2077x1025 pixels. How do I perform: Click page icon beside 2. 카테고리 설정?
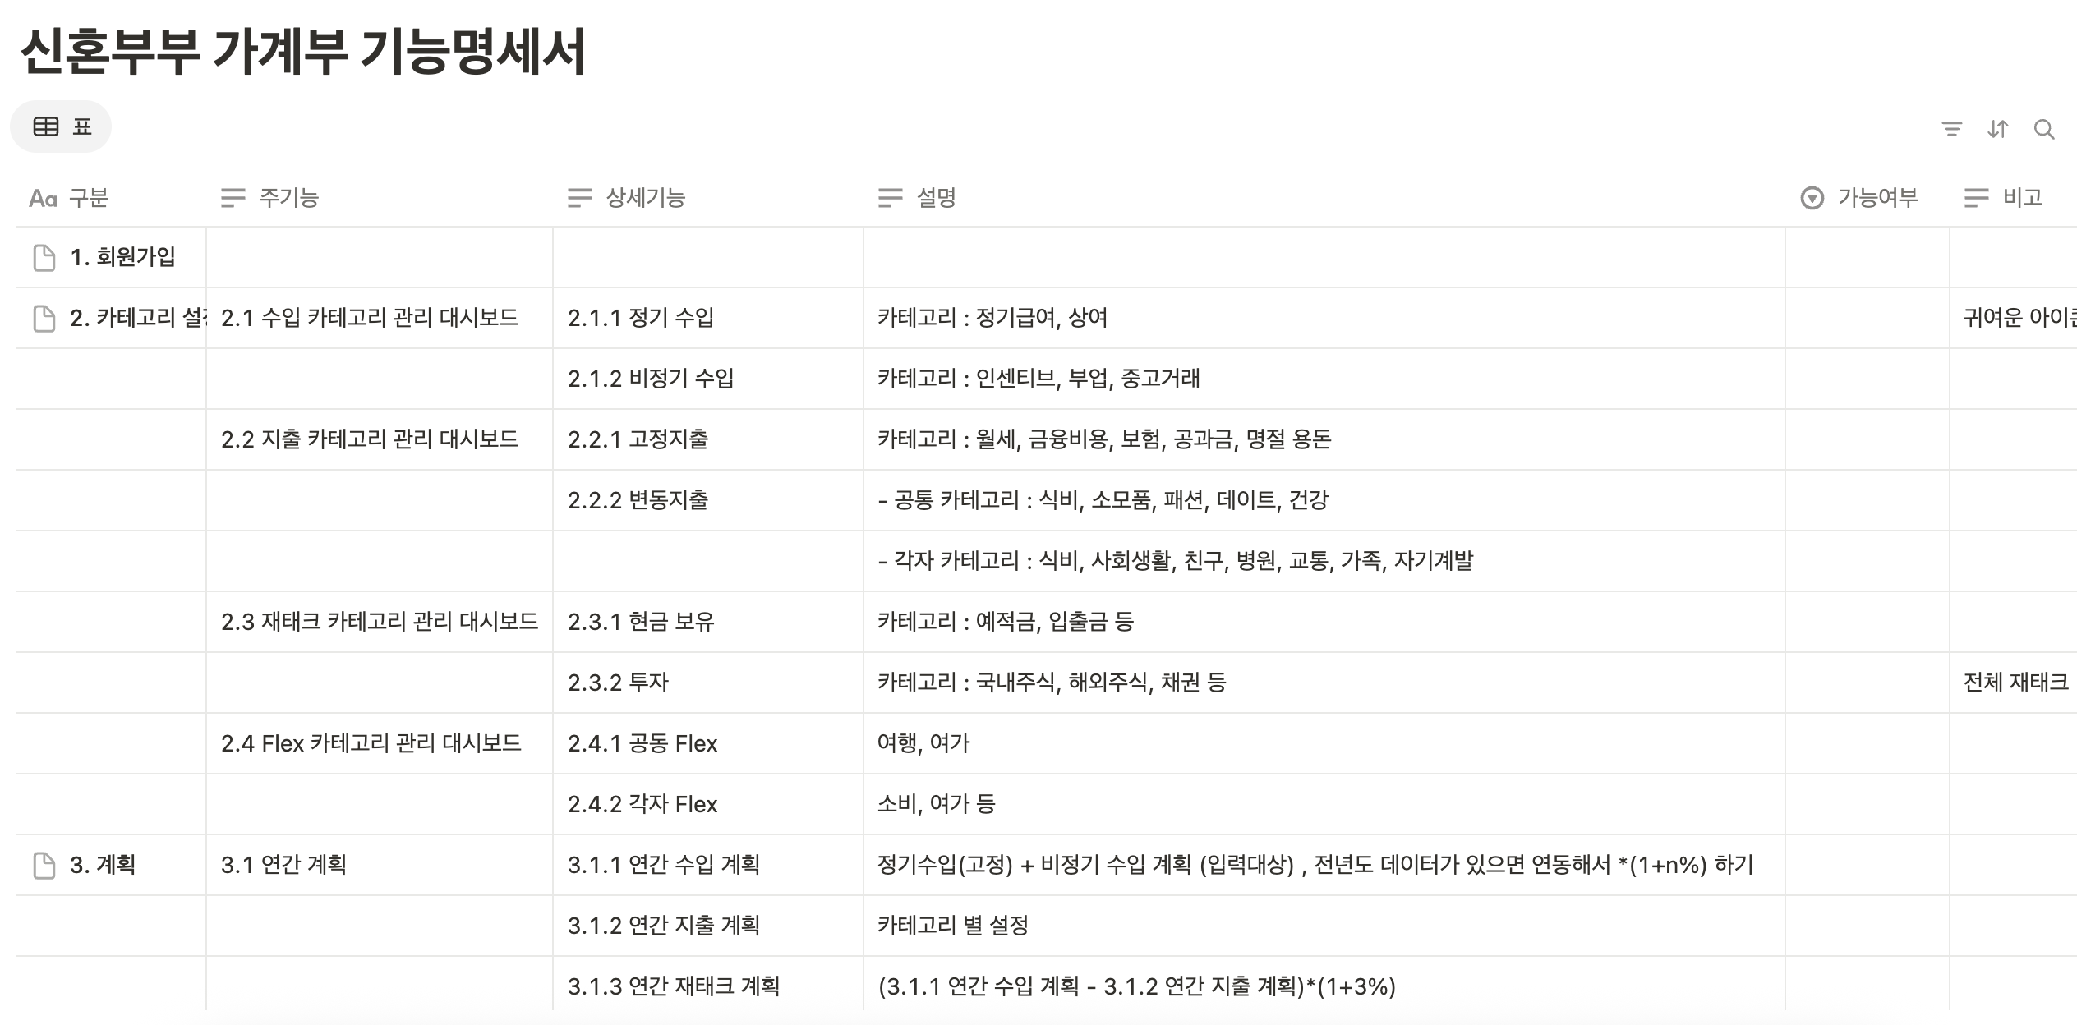coord(44,318)
